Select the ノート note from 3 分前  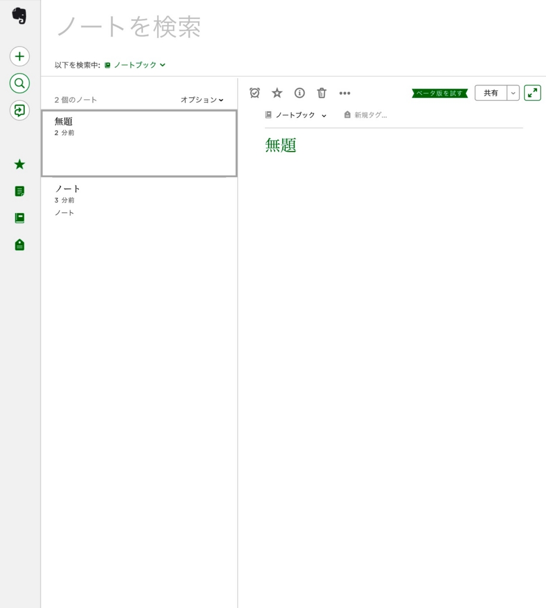coord(139,201)
